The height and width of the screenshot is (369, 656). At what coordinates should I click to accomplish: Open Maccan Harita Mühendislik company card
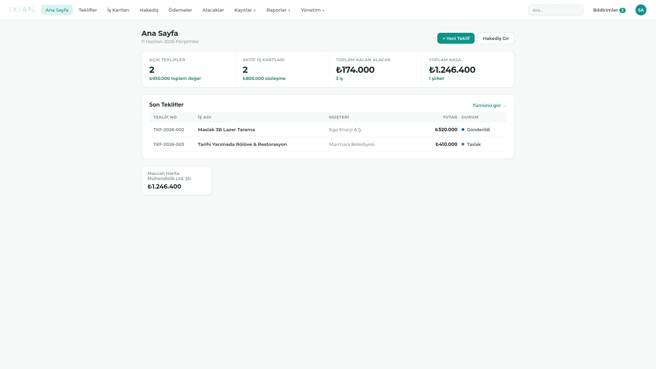pyautogui.click(x=177, y=180)
